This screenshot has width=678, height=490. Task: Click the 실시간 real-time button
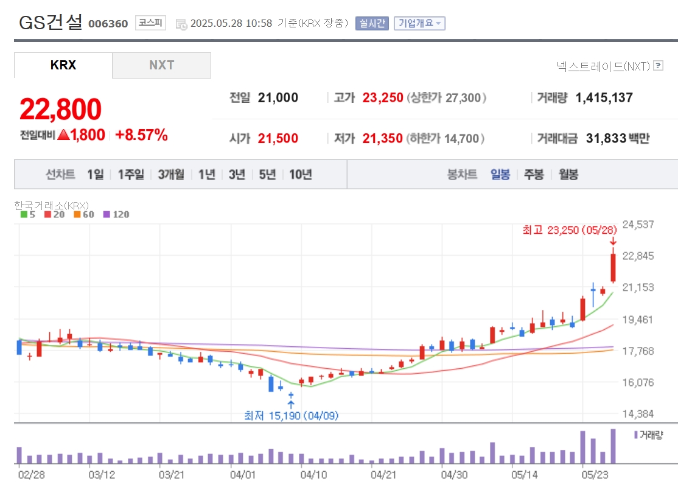[372, 23]
